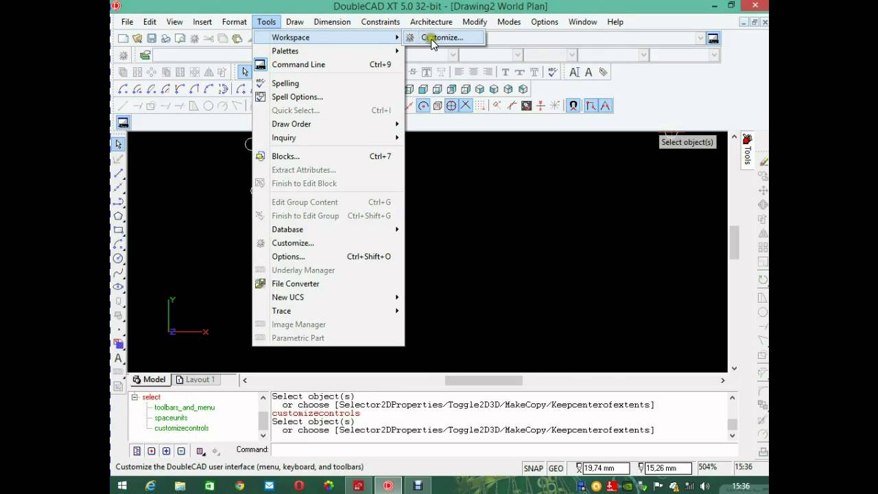Click the Windows Start button
The image size is (878, 494).
(x=122, y=486)
